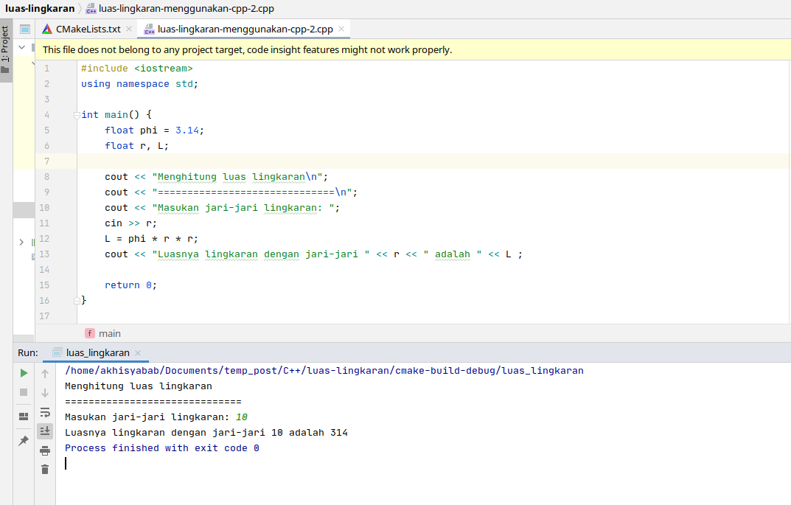Click the Up the Stack Trace arrow

pyautogui.click(x=44, y=373)
